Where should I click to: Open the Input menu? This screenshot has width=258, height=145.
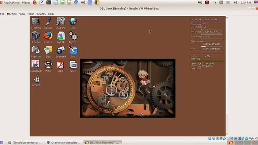tap(31, 14)
